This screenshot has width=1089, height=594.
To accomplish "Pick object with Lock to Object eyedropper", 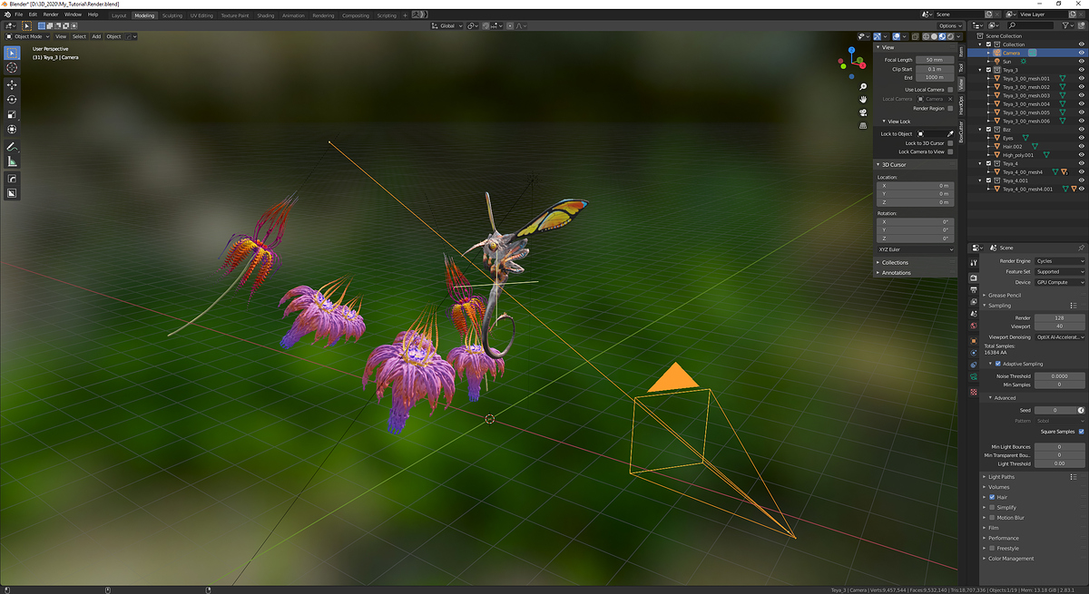I will point(950,133).
